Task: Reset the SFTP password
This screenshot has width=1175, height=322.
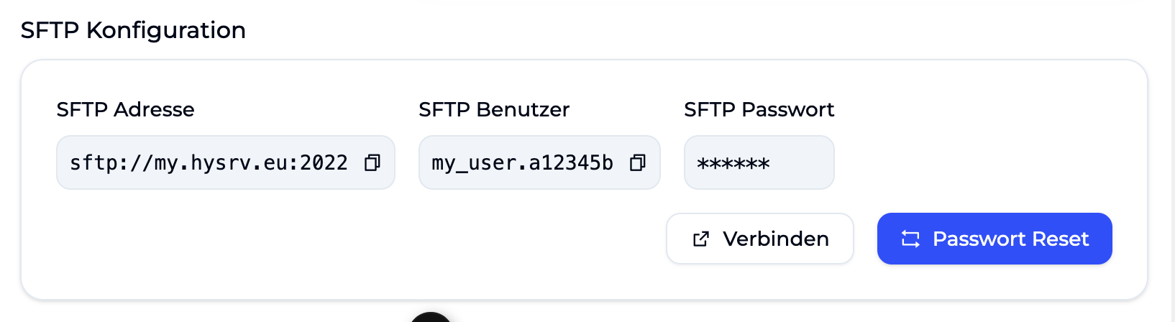Action: pyautogui.click(x=995, y=239)
